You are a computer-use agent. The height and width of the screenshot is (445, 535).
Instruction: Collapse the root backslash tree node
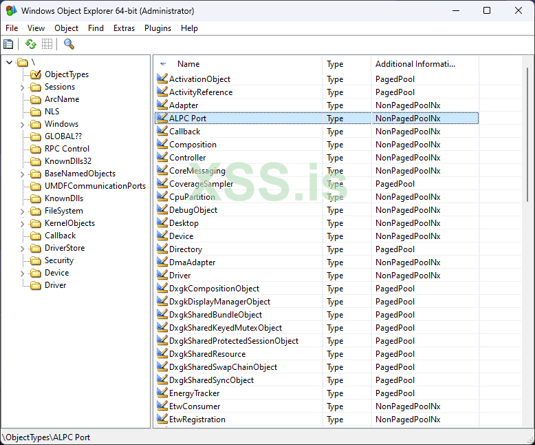10,63
